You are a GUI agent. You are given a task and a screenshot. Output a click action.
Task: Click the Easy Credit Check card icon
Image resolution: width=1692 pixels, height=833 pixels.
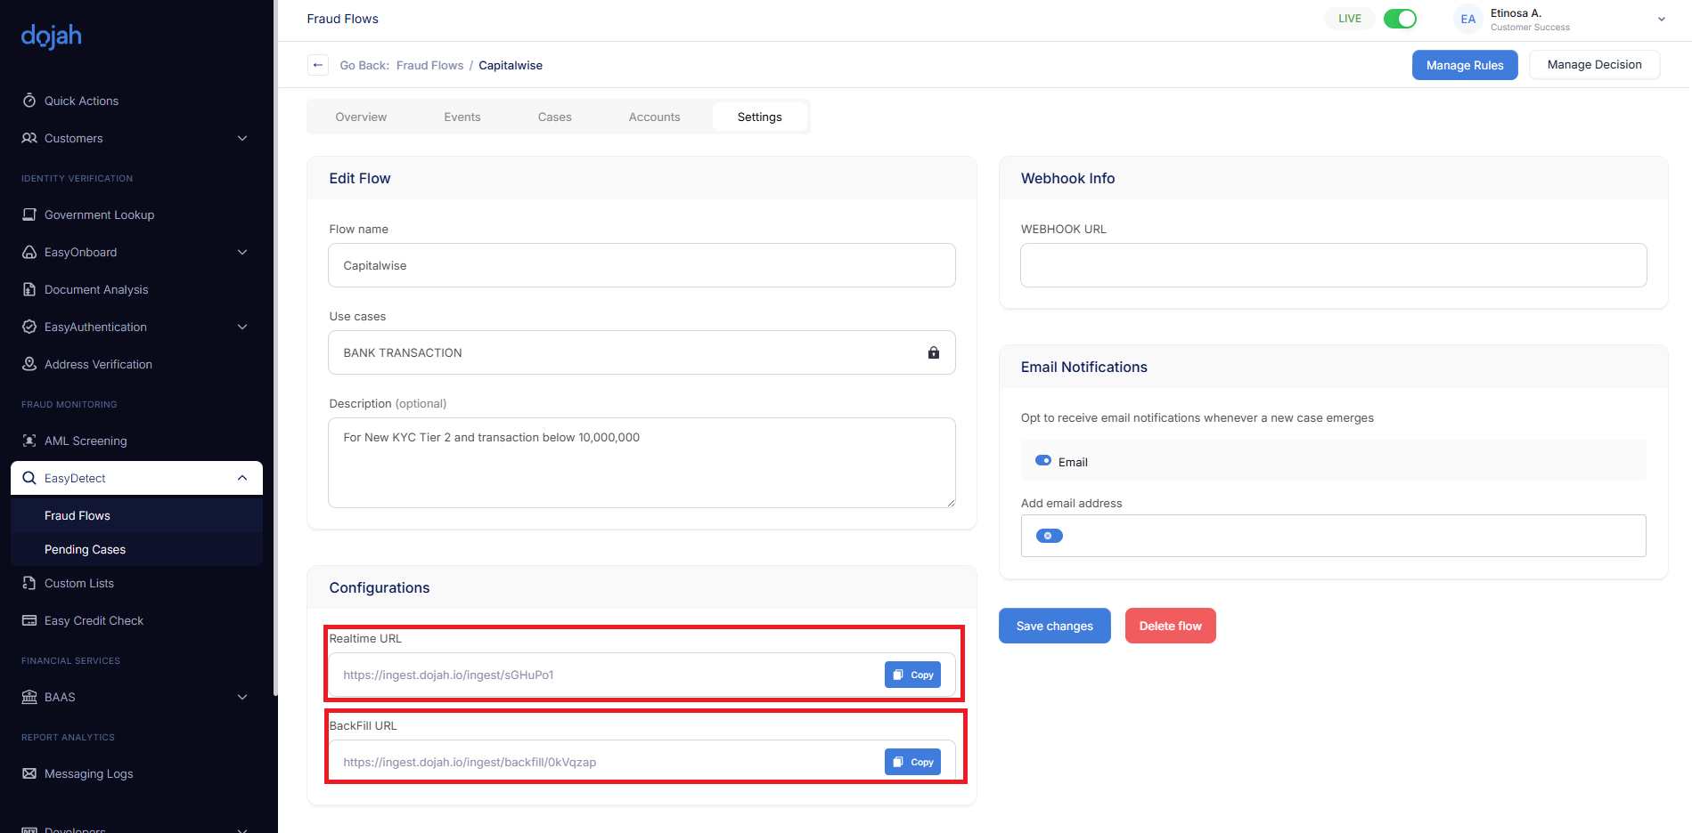29,620
